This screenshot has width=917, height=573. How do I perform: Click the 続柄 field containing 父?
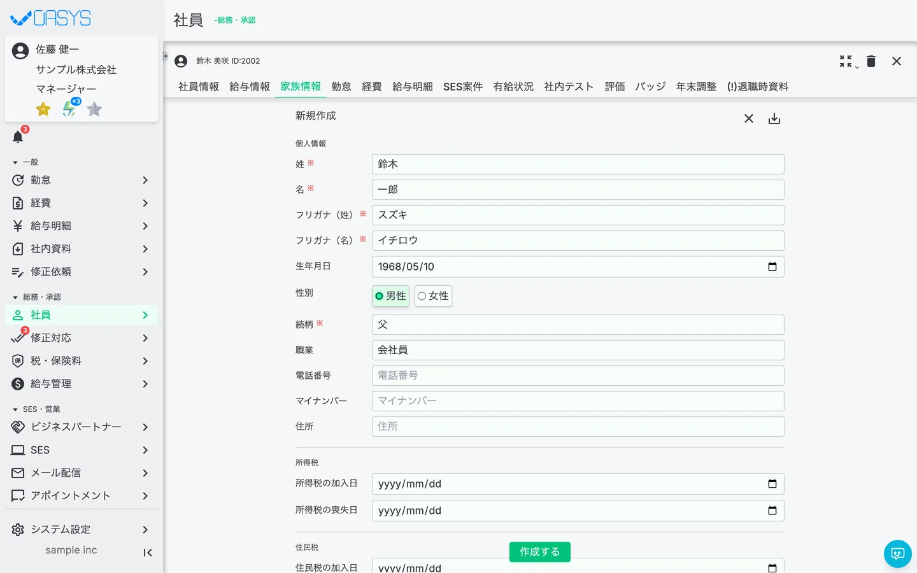[578, 325]
